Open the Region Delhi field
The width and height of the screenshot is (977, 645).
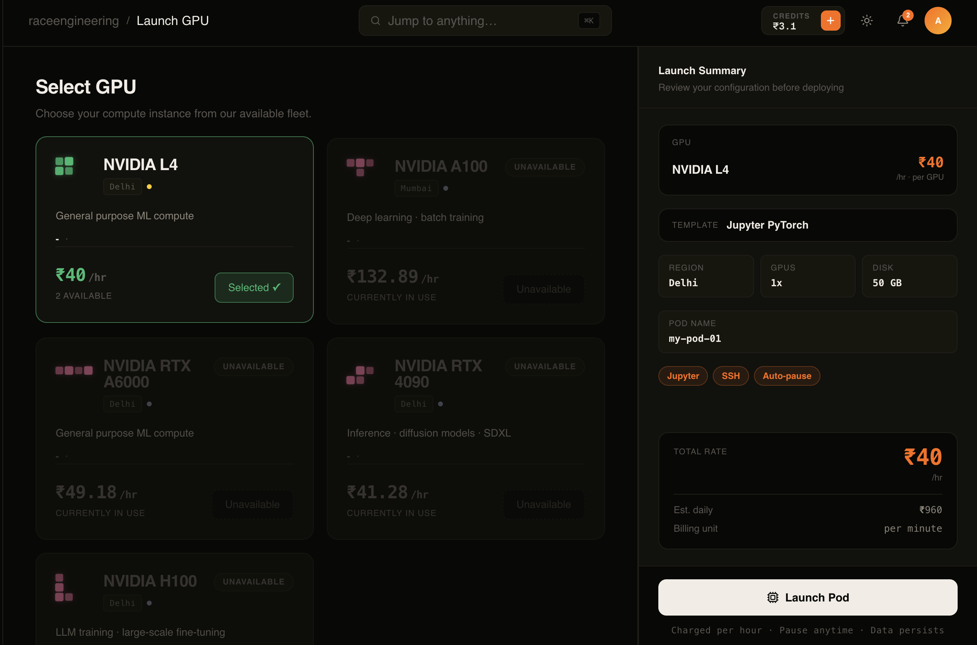click(x=706, y=276)
